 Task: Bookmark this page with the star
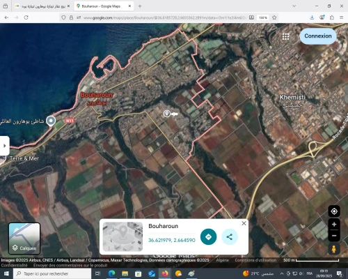click(x=274, y=17)
